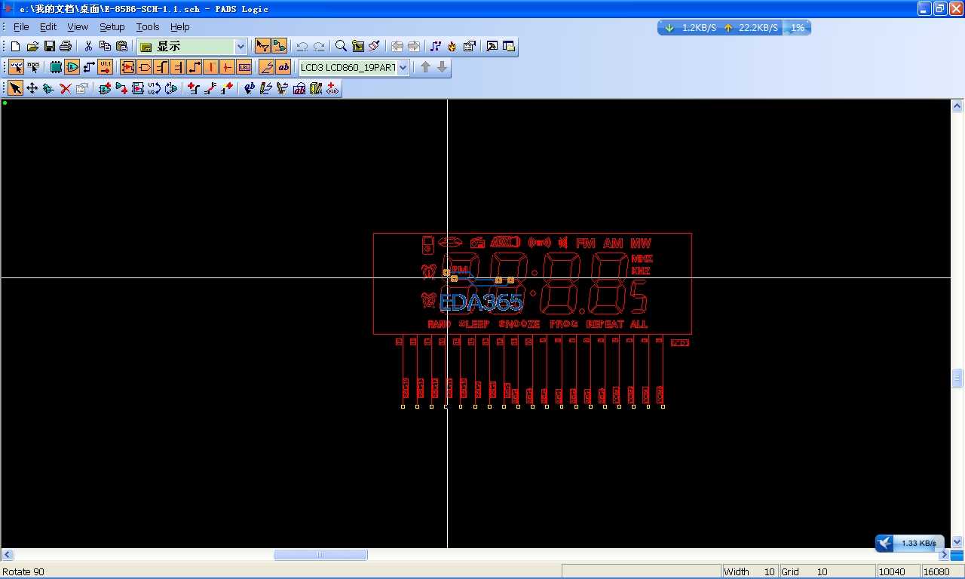This screenshot has height=579, width=965.
Task: Open the Tools menu
Action: click(x=148, y=26)
